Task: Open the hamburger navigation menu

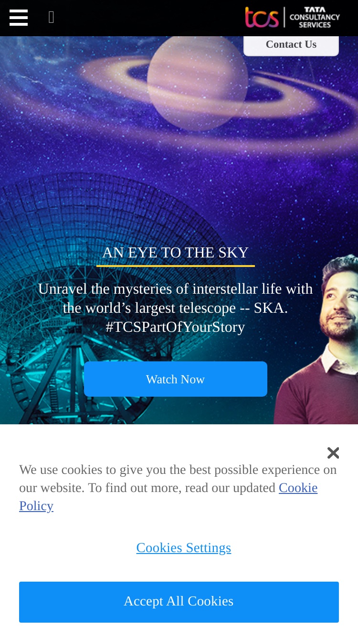Action: coord(19,18)
